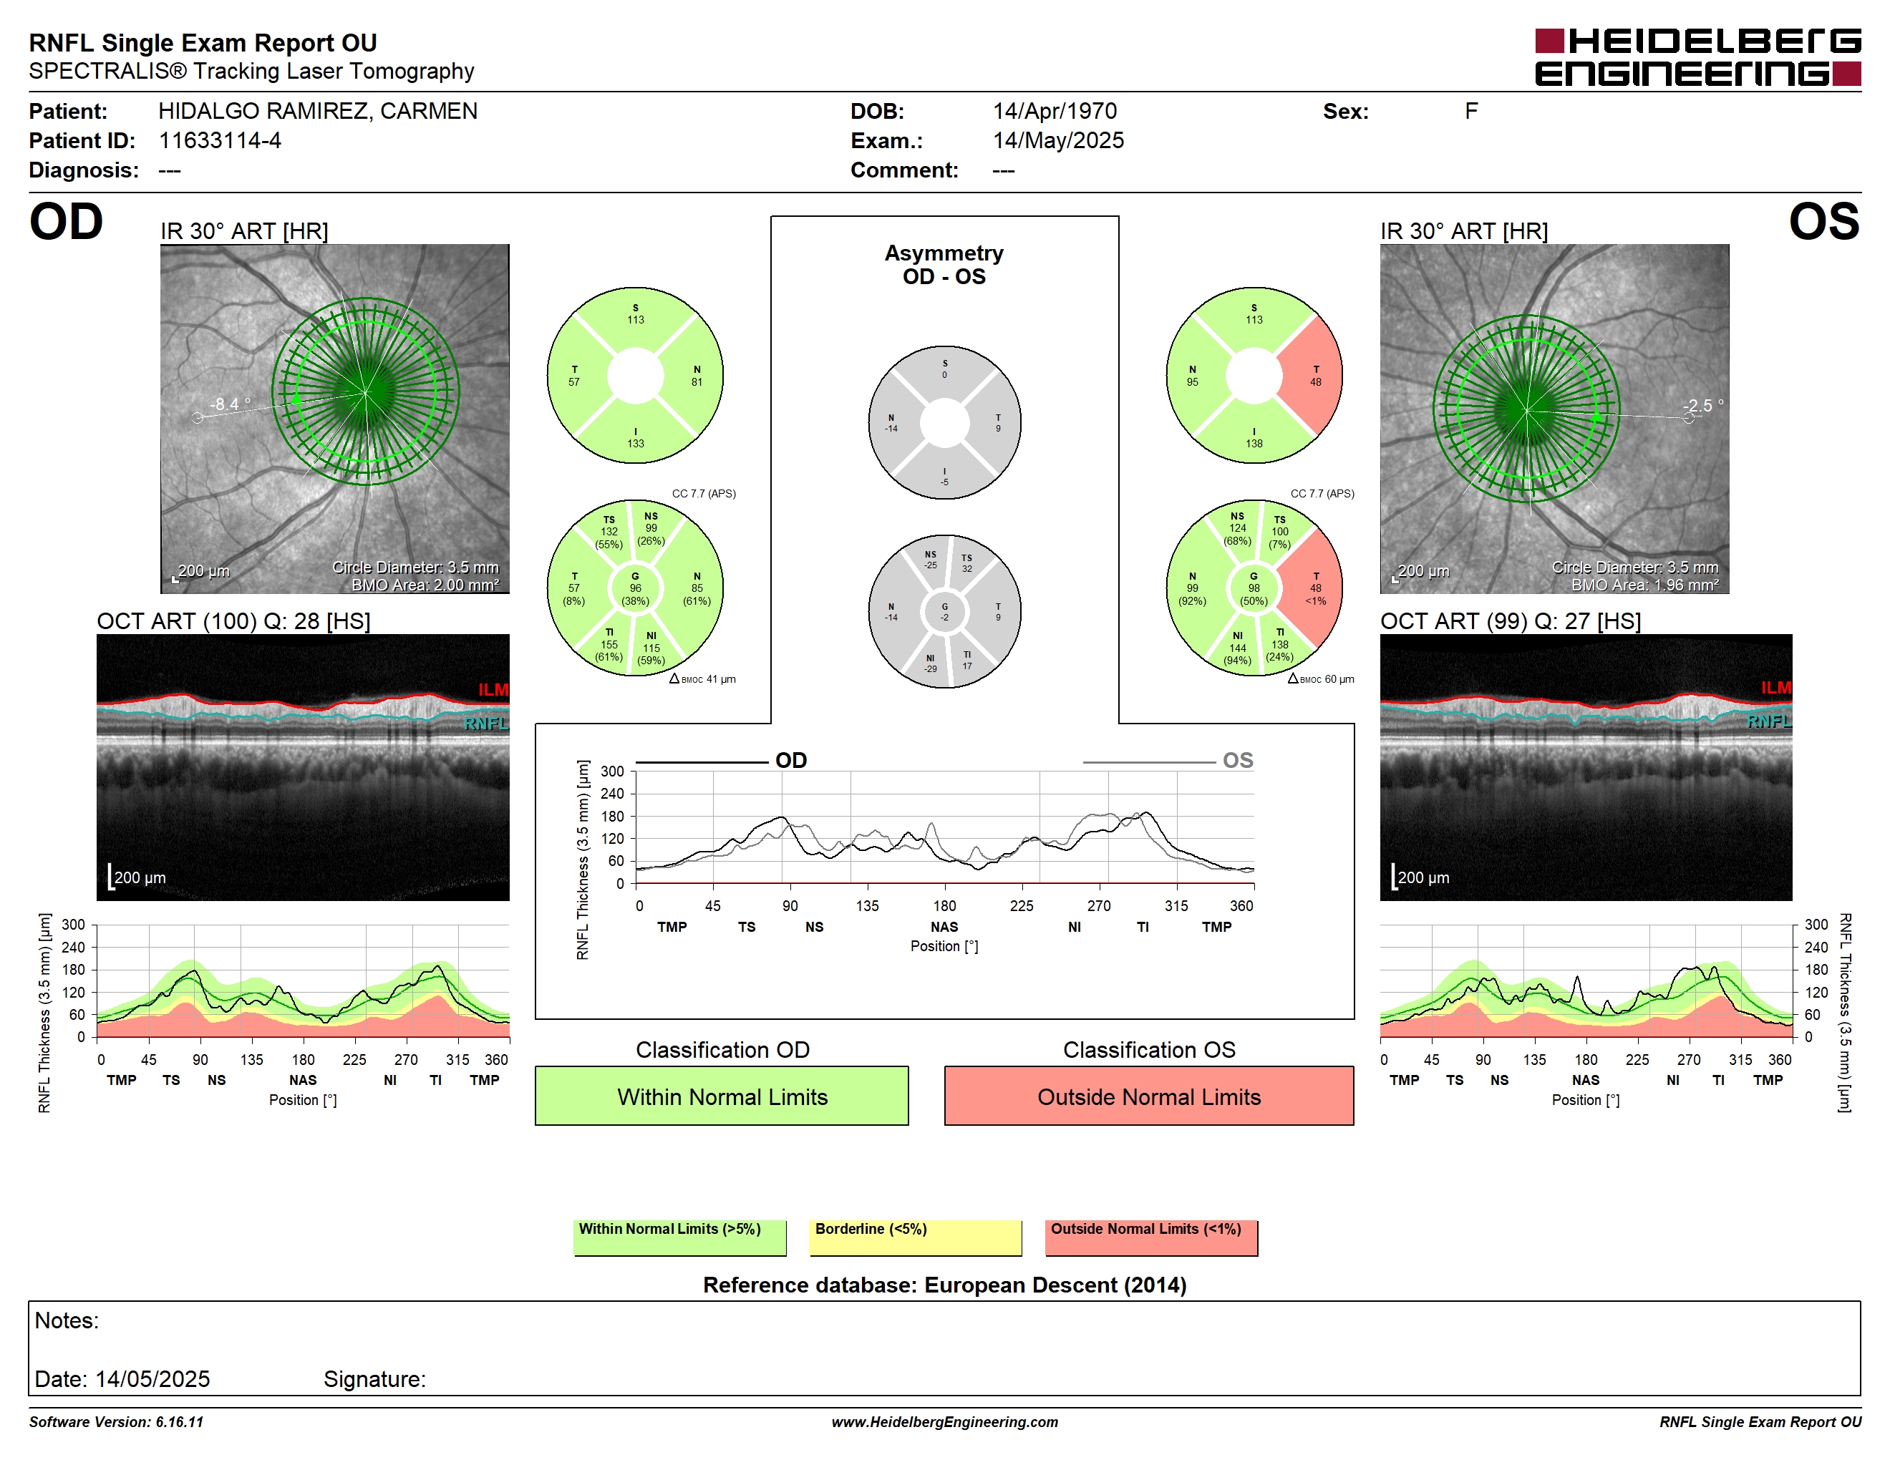
Task: Click OS sector T 48 <1% red segment
Action: click(x=1315, y=588)
